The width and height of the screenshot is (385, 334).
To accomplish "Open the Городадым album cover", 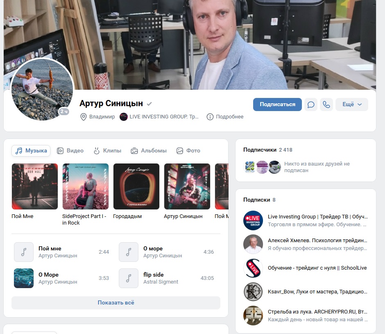I will tap(136, 186).
